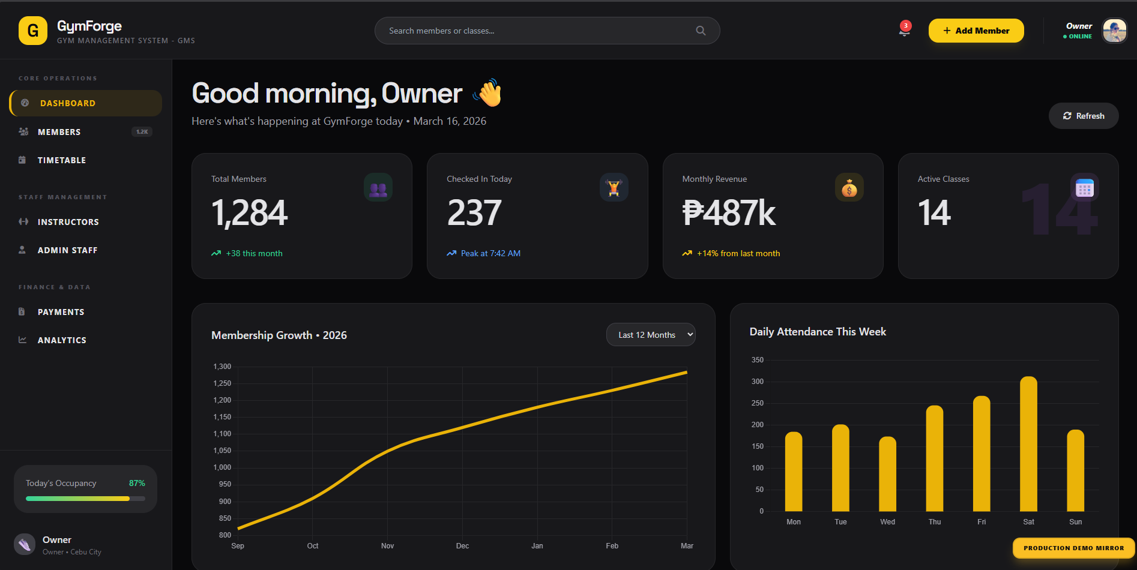Click the blue trend arrow beside Peak at 7:42 AM
This screenshot has height=570, width=1137.
[x=451, y=253]
